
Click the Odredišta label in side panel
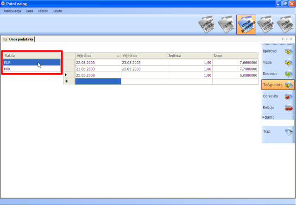(271, 96)
